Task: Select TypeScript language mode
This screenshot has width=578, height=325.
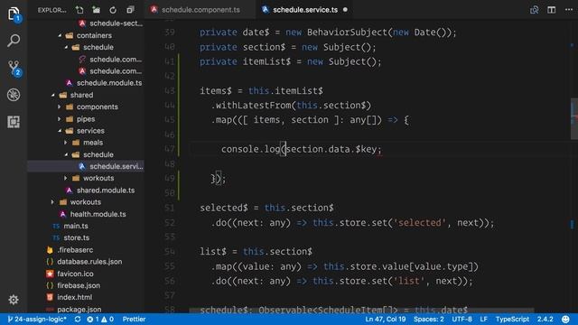Action: pos(512,319)
